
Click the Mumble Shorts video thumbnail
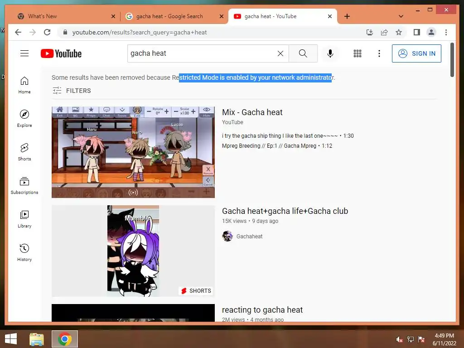(x=133, y=251)
